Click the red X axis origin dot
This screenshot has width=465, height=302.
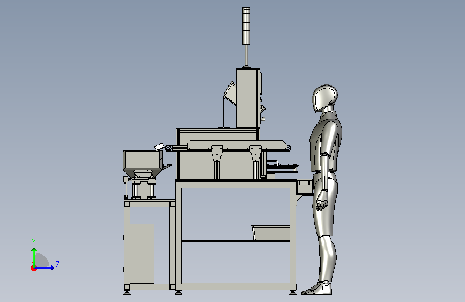[x=33, y=268]
